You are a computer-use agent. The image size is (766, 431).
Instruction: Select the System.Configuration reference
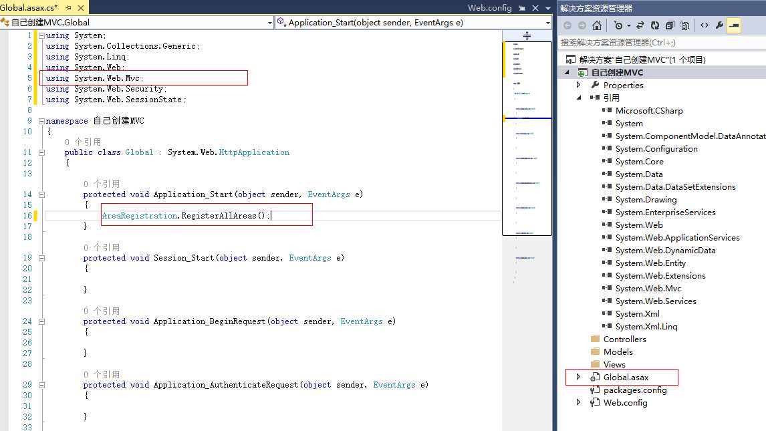tap(656, 149)
